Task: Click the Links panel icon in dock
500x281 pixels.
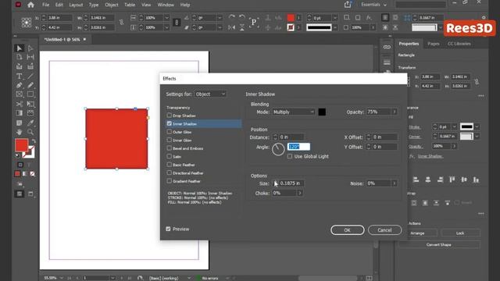Action: pyautogui.click(x=387, y=47)
